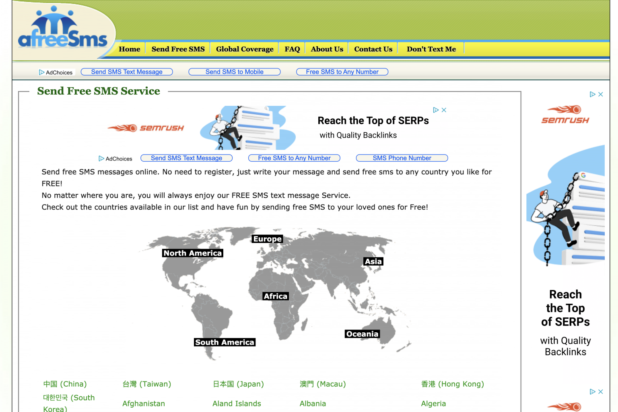
Task: Click the AdChoices icon in top ad bar
Action: (x=42, y=72)
